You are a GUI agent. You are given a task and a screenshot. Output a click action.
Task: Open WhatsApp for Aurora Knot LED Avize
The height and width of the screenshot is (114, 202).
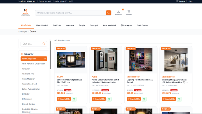pos(179,99)
